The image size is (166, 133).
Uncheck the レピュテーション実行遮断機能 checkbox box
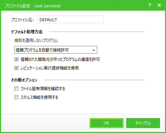coord(16,68)
